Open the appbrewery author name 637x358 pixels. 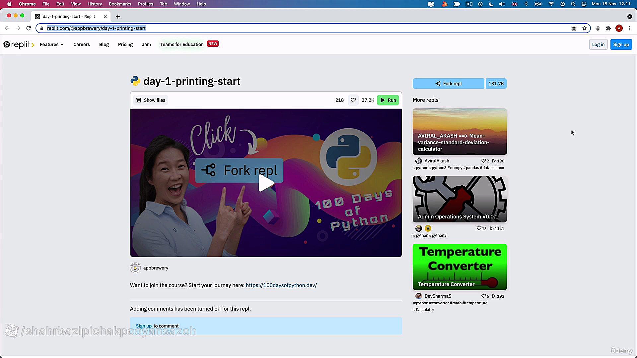point(156,268)
